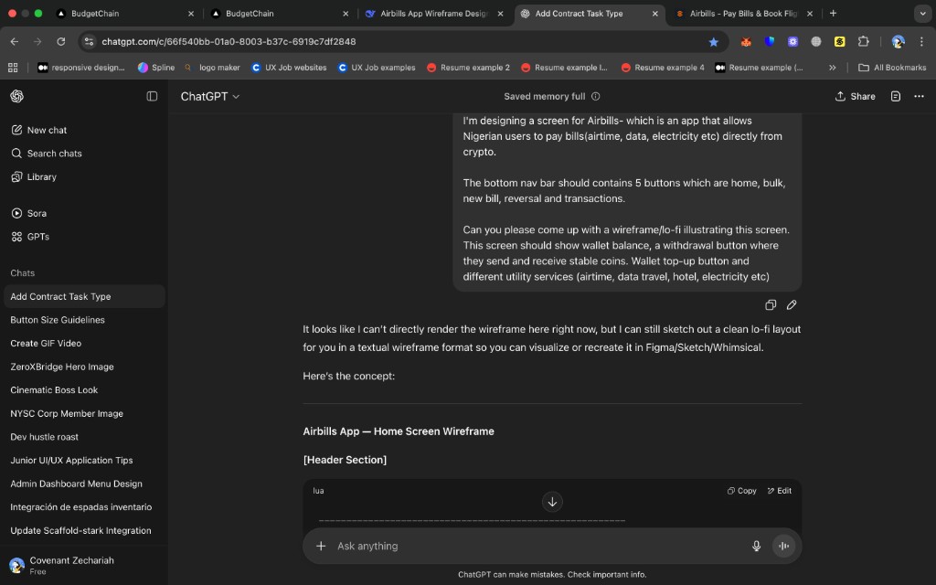Start a New chat
This screenshot has width=936, height=585.
39,130
